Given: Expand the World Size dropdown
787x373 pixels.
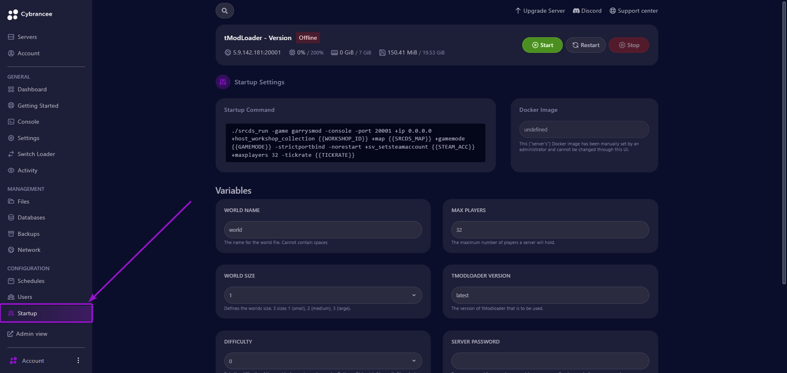Looking at the screenshot, I should pos(414,295).
